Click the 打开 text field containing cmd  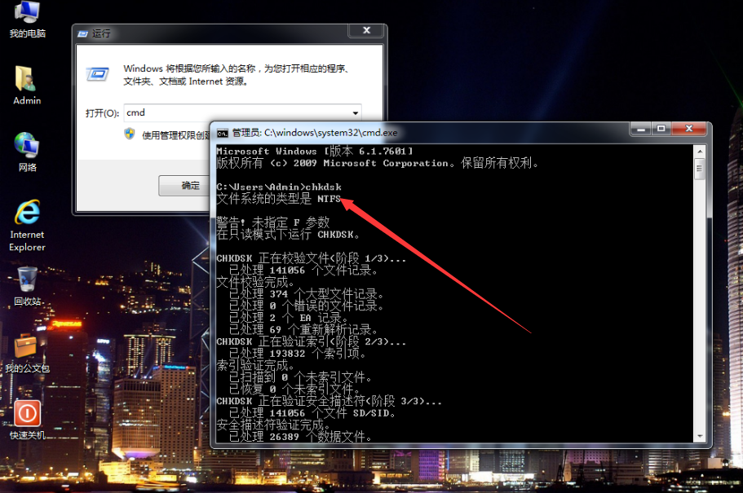pyautogui.click(x=242, y=112)
